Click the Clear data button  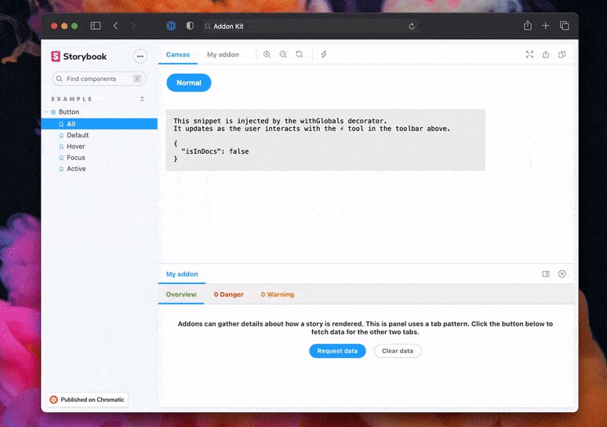[x=398, y=351]
